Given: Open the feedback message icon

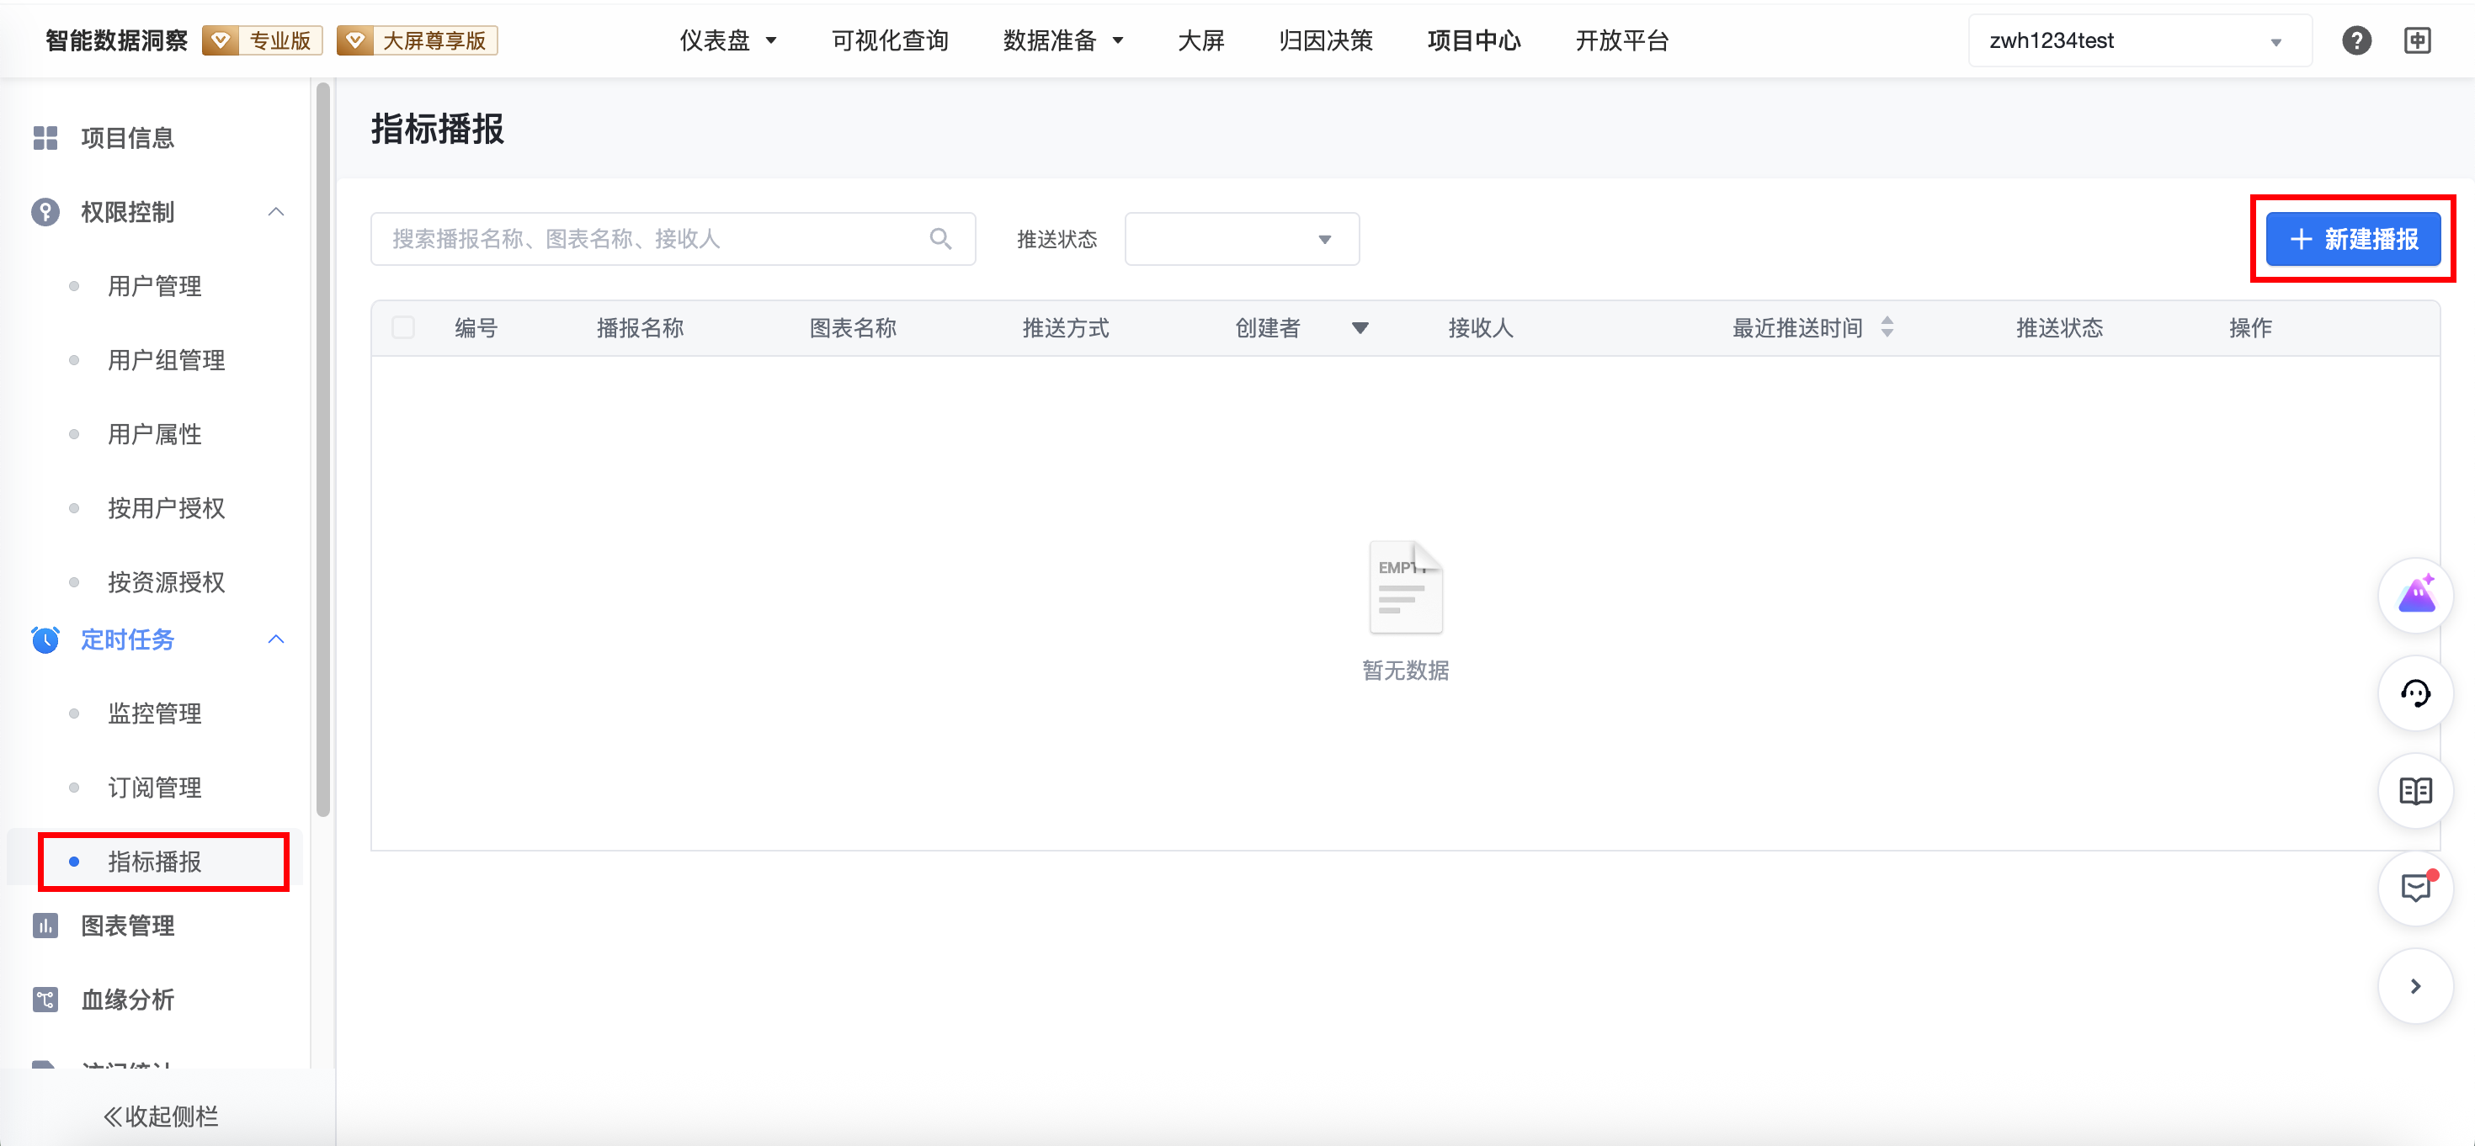Looking at the screenshot, I should (x=2415, y=888).
